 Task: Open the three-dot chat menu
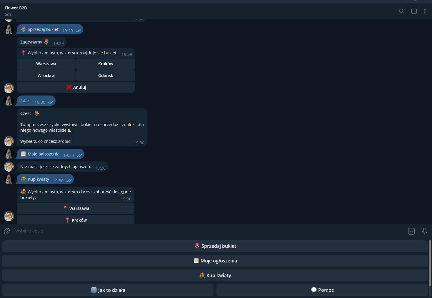425,11
